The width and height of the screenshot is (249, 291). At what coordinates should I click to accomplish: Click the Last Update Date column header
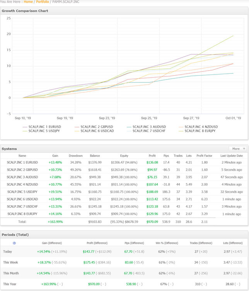232,156
